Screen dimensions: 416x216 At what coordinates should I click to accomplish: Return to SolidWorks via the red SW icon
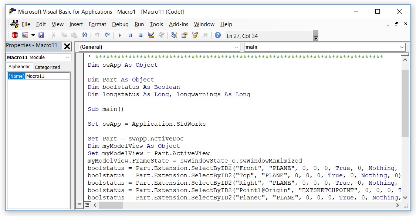(15, 35)
